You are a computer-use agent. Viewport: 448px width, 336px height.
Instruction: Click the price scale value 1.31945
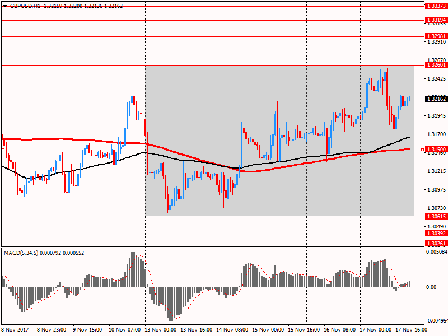[437, 116]
